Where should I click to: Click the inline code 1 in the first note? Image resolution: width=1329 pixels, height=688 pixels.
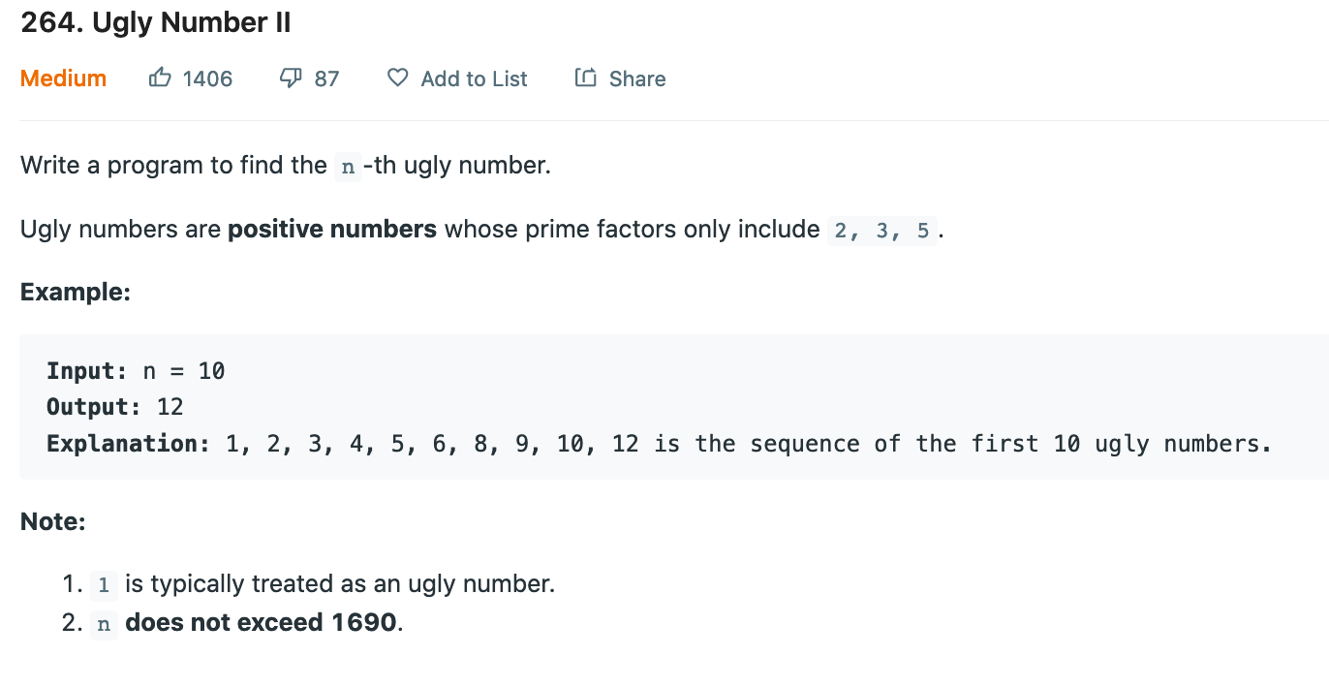(104, 585)
